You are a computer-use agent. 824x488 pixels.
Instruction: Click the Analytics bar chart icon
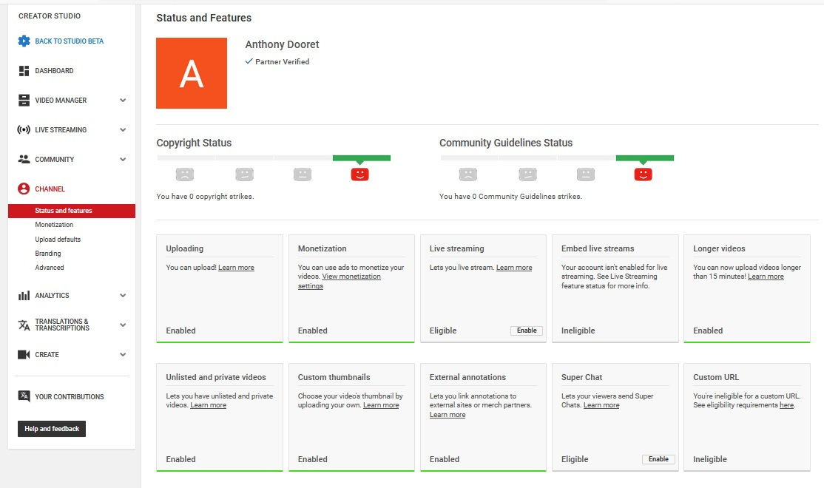24,296
